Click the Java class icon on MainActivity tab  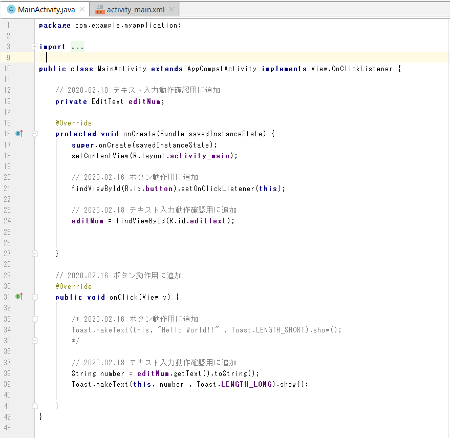[x=11, y=10]
